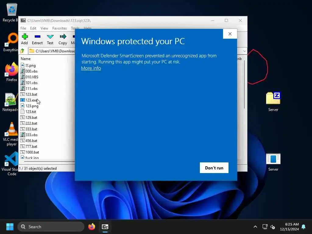
Task: Close the 7-Zip window
Action: click(240, 20)
